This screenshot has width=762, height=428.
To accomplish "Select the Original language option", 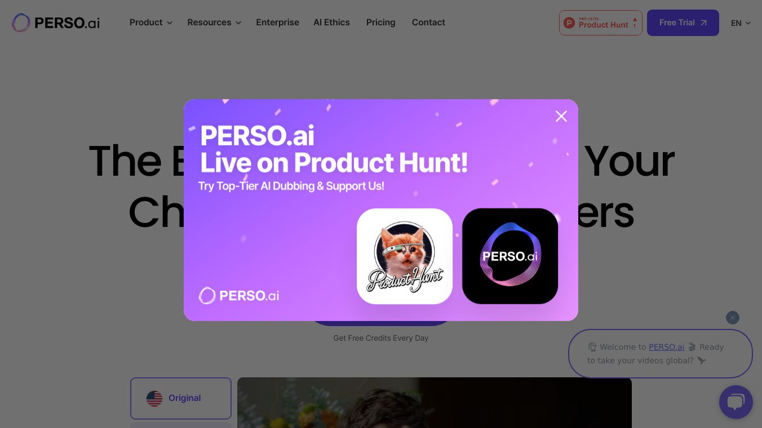I will (x=181, y=398).
